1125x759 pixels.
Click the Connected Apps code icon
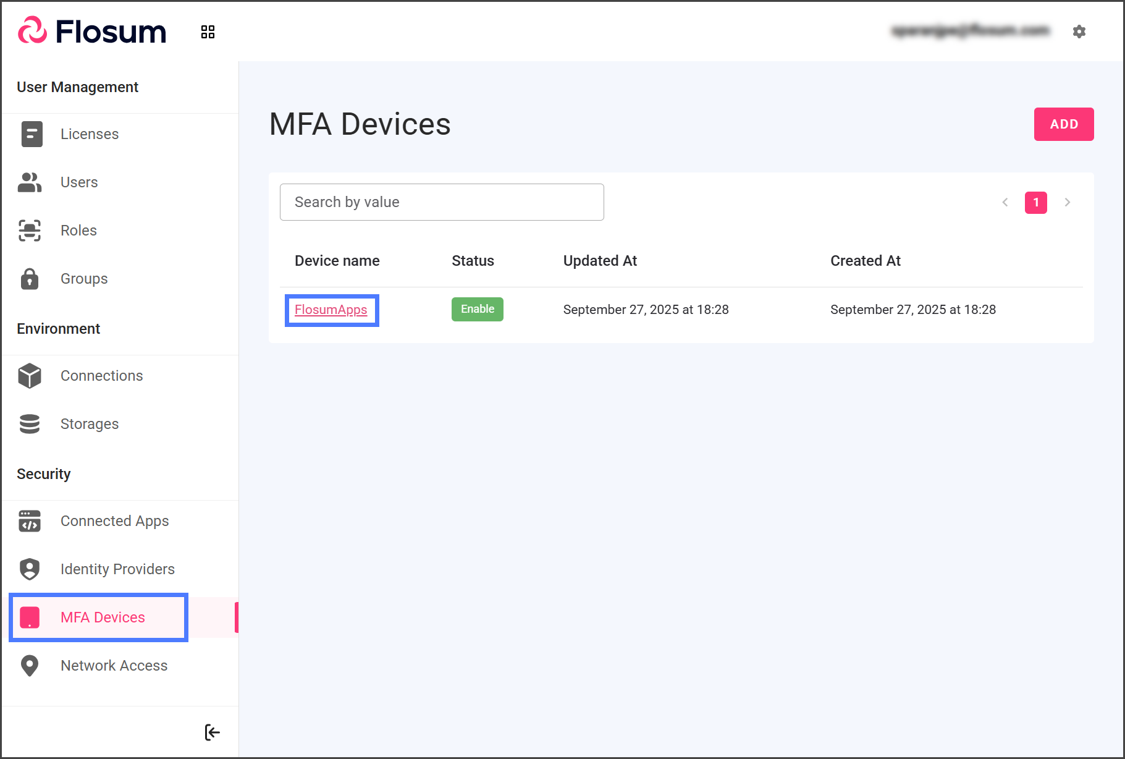coord(30,521)
